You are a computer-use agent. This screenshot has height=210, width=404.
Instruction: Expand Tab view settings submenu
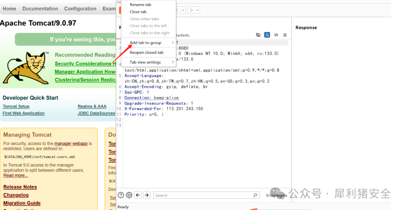point(149,62)
